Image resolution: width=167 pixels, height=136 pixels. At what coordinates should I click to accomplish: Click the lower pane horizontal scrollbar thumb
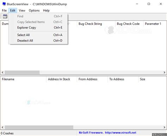(39, 127)
